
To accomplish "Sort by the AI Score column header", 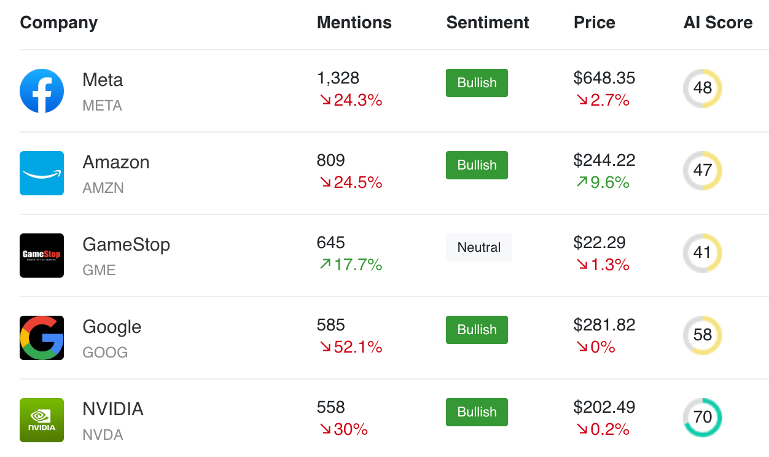I will (717, 23).
